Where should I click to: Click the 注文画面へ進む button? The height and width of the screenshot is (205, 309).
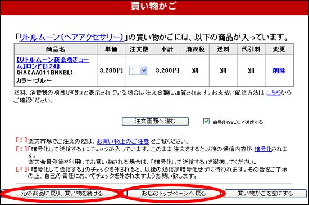pyautogui.click(x=155, y=121)
